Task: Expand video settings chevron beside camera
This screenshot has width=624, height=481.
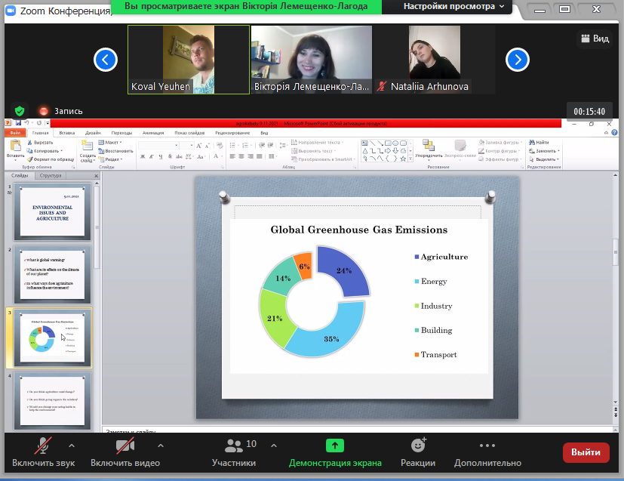Action: pos(160,445)
